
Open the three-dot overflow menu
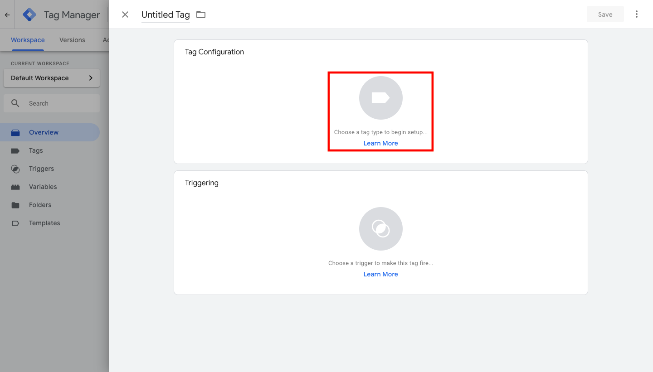(637, 14)
